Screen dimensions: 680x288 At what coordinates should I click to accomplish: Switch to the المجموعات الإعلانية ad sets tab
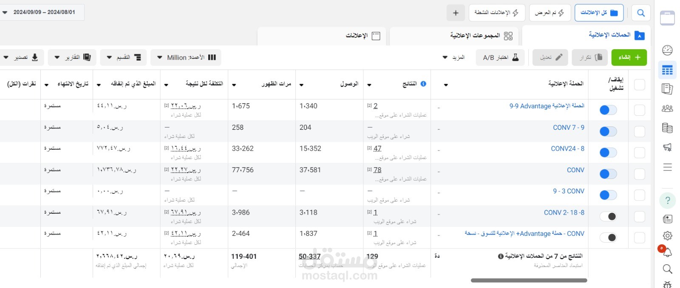coord(453,36)
